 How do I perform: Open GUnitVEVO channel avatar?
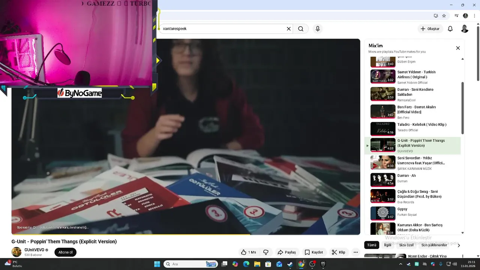[16, 252]
